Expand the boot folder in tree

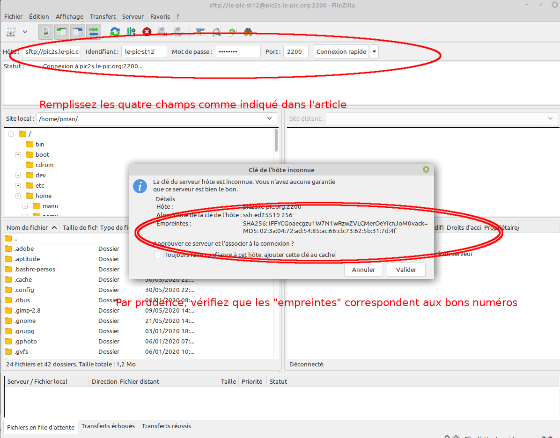pos(18,155)
